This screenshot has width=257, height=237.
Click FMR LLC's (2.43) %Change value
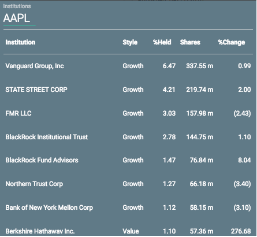242,113
